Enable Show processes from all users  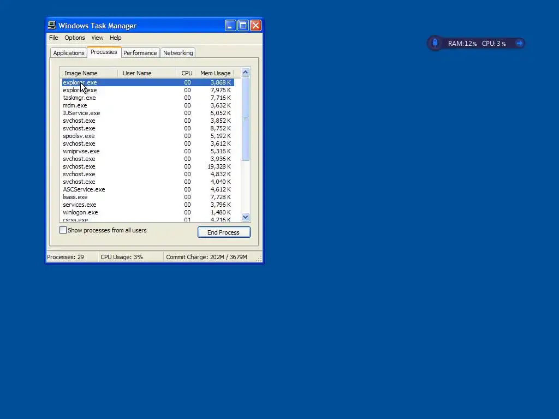pos(63,230)
